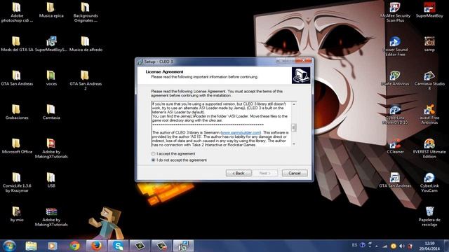
Task: Open the Grabaciones folder
Action: point(17,112)
